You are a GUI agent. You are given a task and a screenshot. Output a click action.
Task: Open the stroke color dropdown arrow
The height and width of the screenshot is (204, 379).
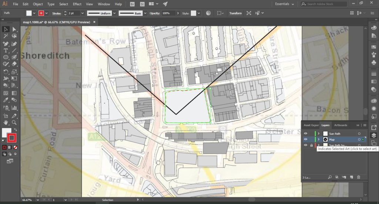point(46,13)
